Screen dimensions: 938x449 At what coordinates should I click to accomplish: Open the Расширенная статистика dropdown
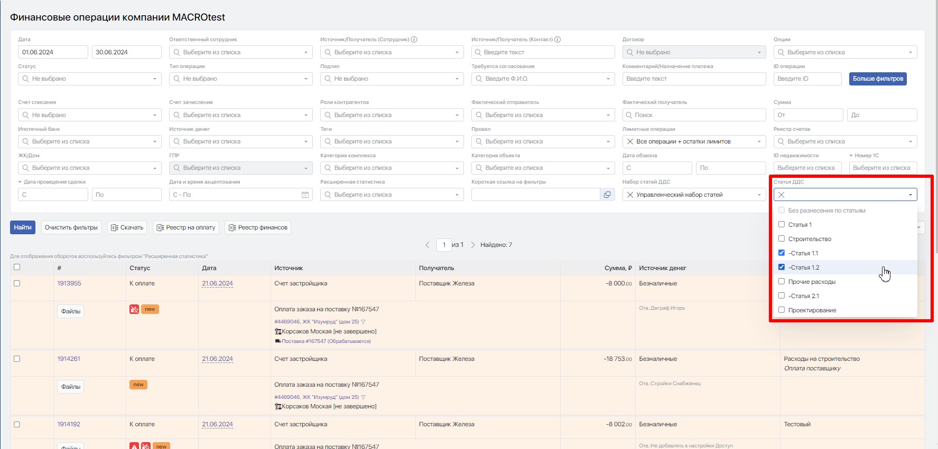pos(392,195)
